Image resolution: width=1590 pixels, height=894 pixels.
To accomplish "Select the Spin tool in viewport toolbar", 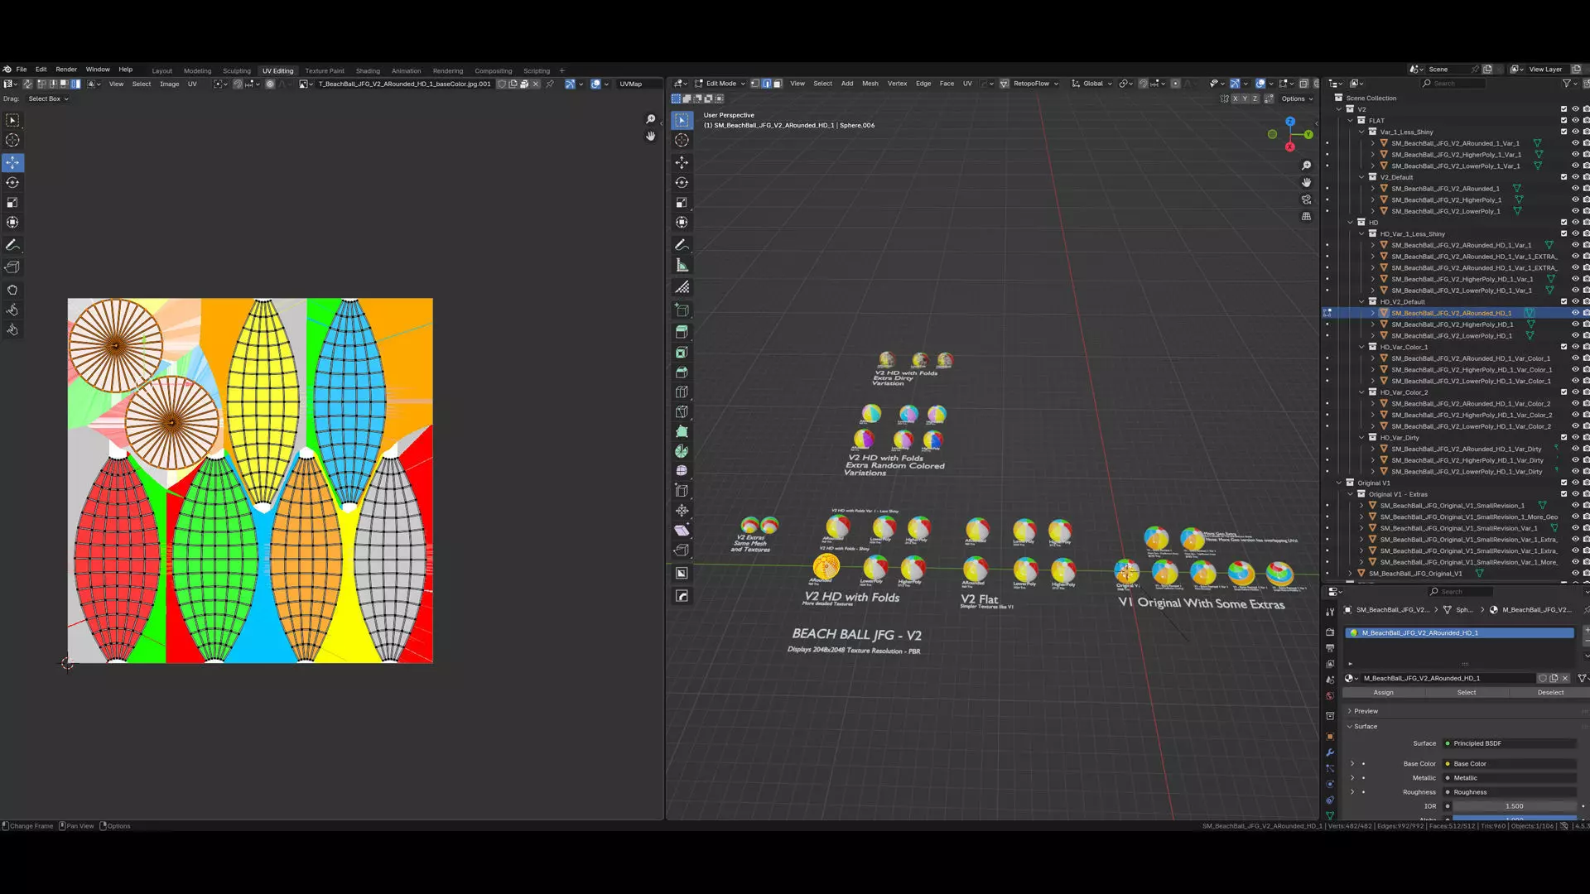I will pyautogui.click(x=682, y=451).
